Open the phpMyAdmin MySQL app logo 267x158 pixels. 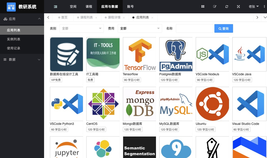point(176,104)
